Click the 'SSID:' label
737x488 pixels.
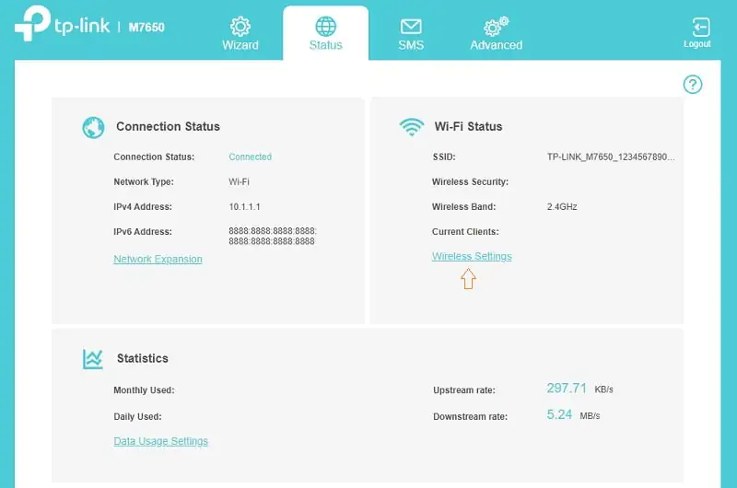point(444,157)
